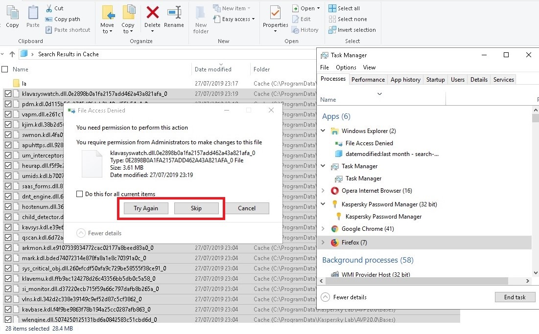Collapse the Task Manager process group
Viewport: 539px width, 334px height.
point(323,166)
